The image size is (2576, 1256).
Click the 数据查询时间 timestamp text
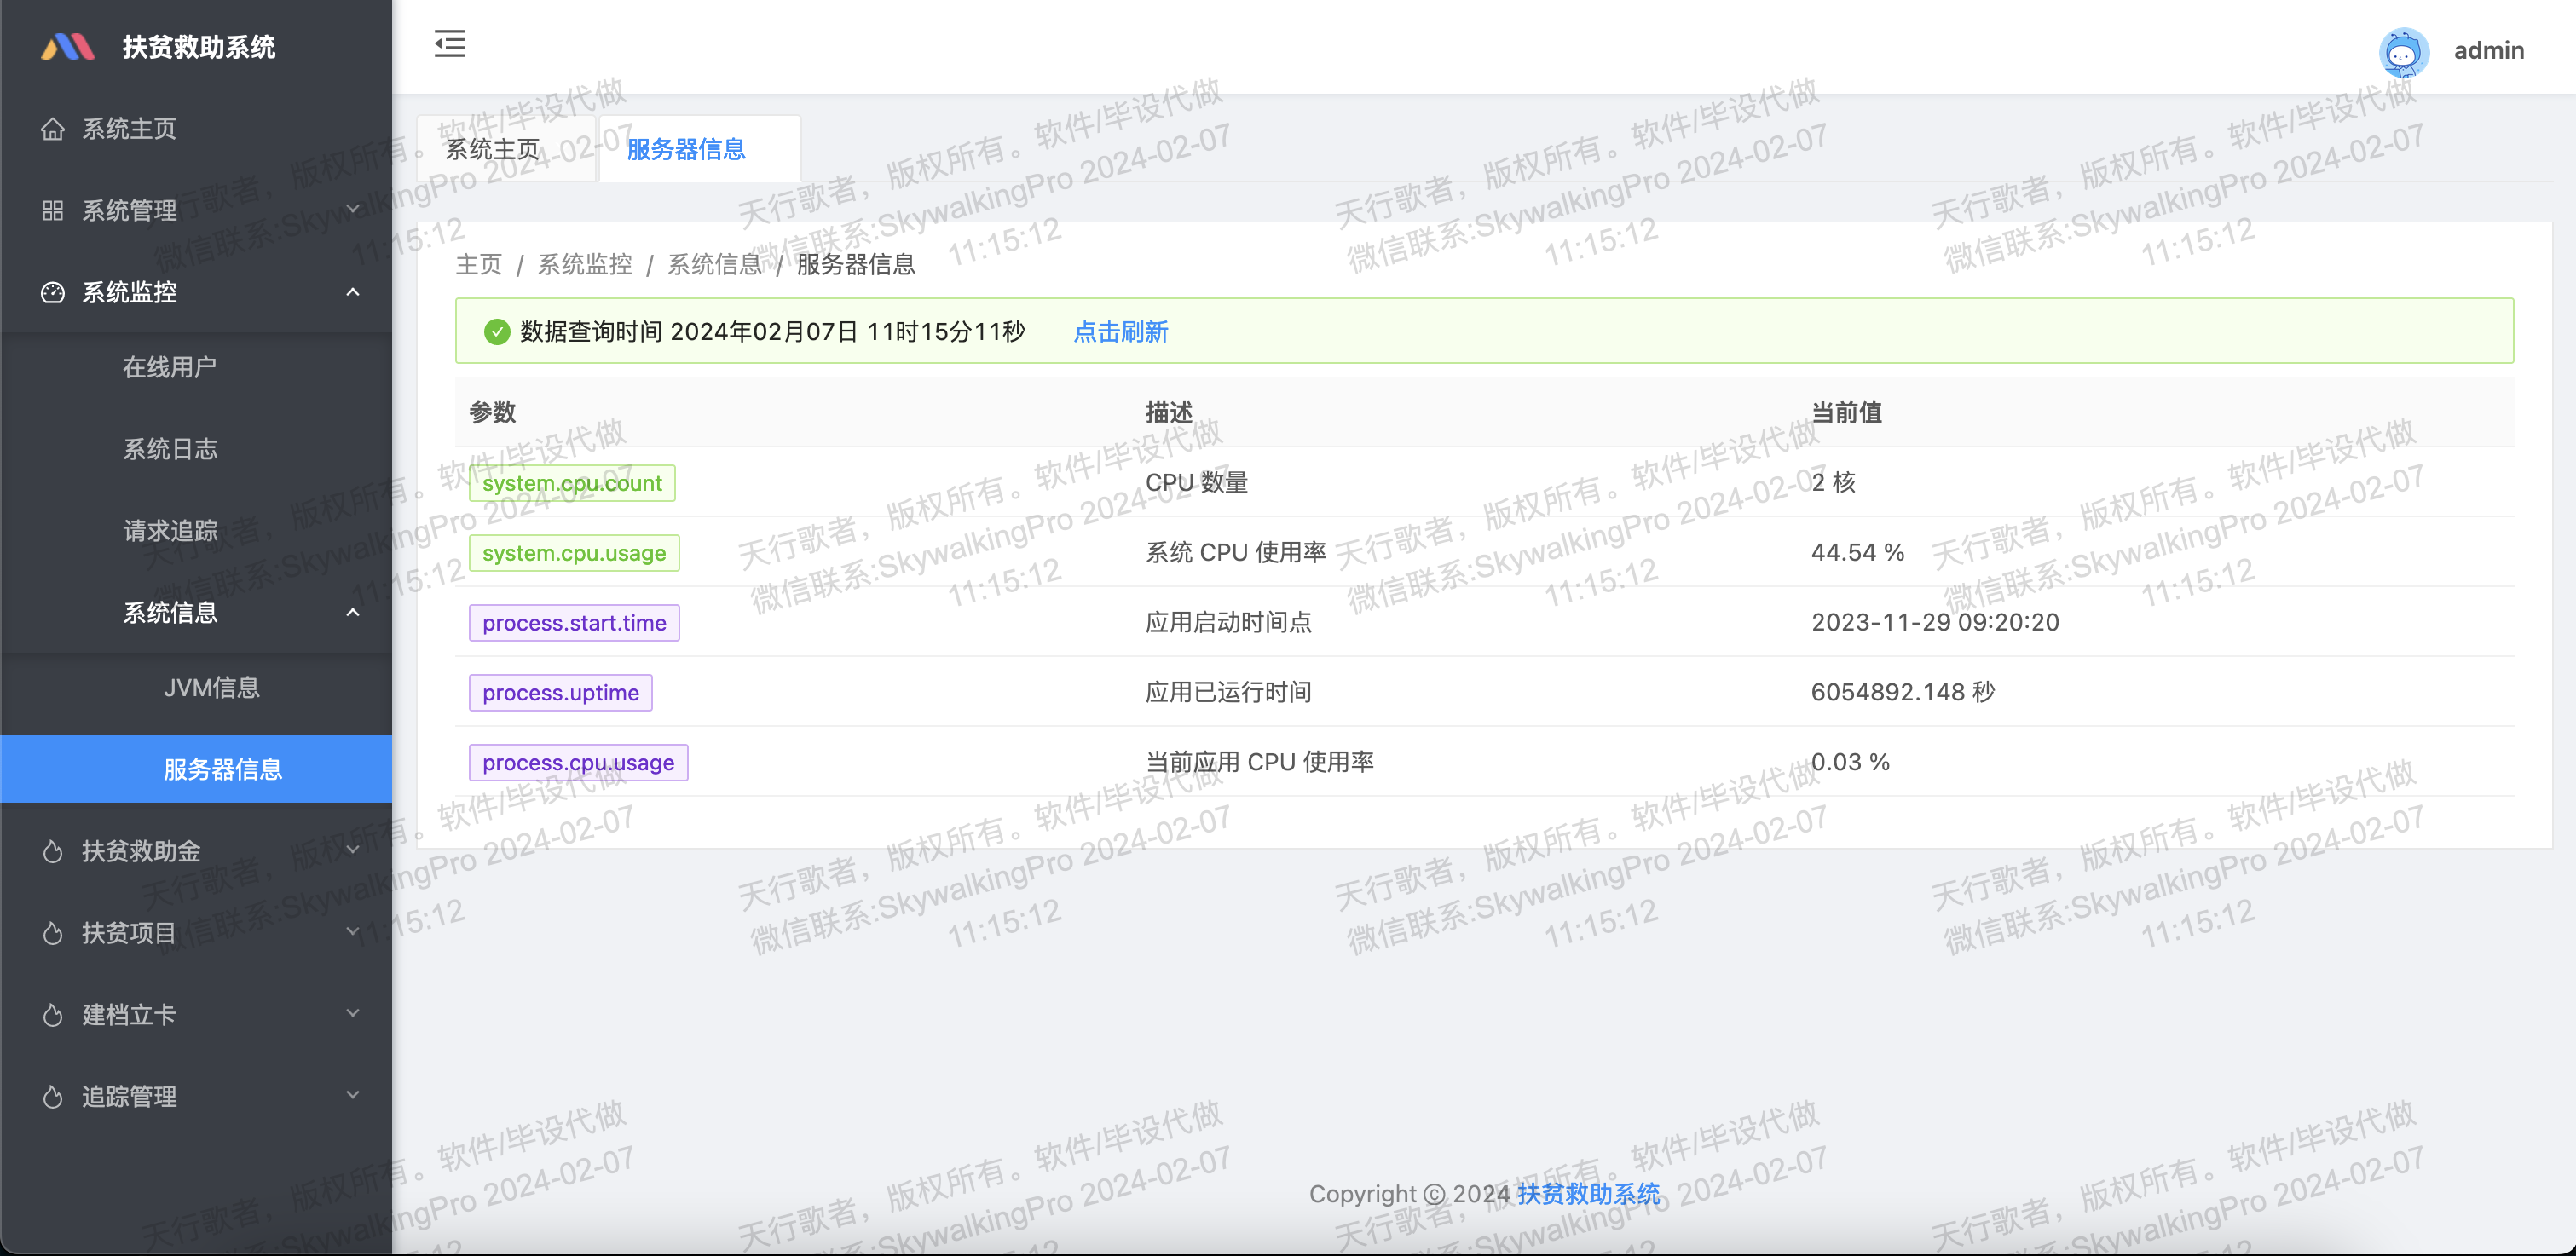773,332
